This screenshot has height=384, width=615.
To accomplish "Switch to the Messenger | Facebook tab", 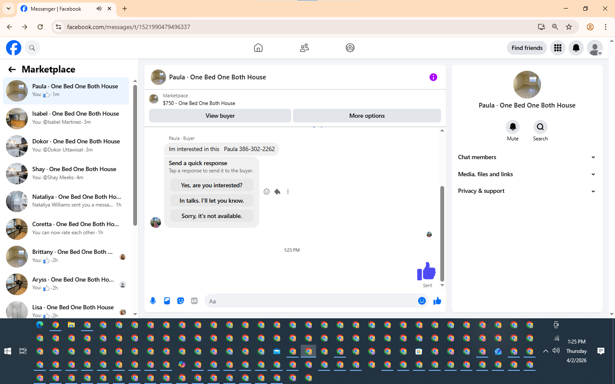I will (66, 9).
